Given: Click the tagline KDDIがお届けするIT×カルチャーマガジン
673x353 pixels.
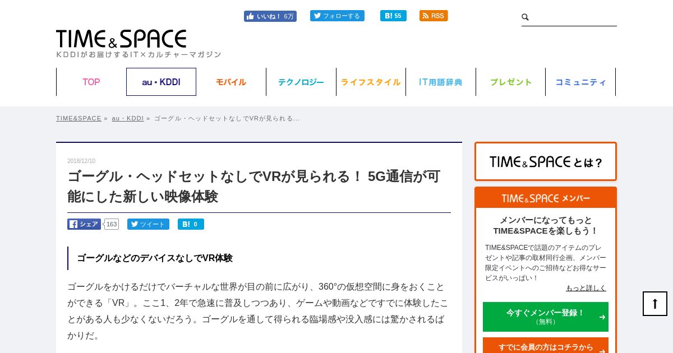Looking at the screenshot, I should [139, 54].
